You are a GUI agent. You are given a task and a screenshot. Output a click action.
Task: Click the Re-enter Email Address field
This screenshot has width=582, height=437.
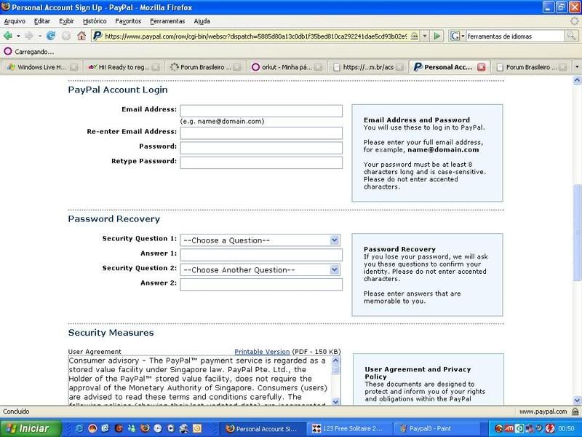tap(261, 133)
